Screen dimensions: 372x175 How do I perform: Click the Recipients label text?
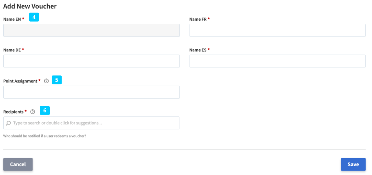[14, 112]
